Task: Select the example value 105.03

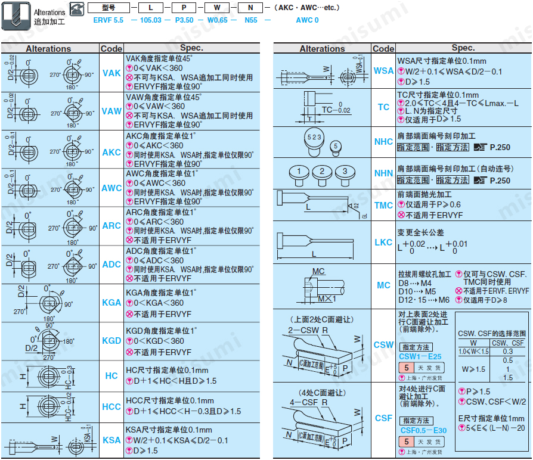Action: pyautogui.click(x=151, y=20)
